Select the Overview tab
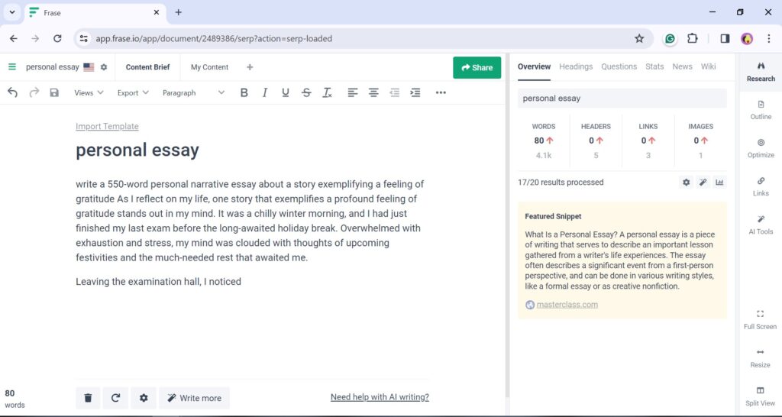Screen dimensions: 782x417 click(x=534, y=66)
